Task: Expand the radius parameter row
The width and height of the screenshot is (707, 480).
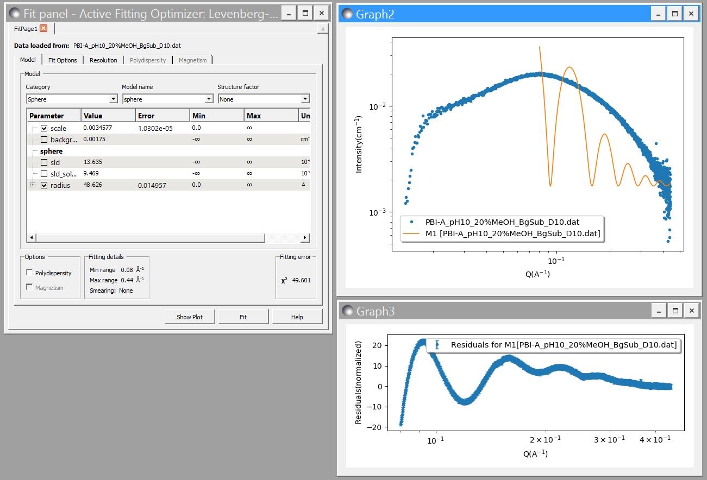Action: (33, 185)
